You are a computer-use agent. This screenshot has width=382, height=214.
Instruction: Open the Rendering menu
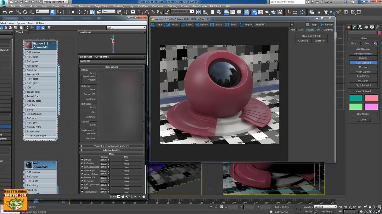(118, 6)
